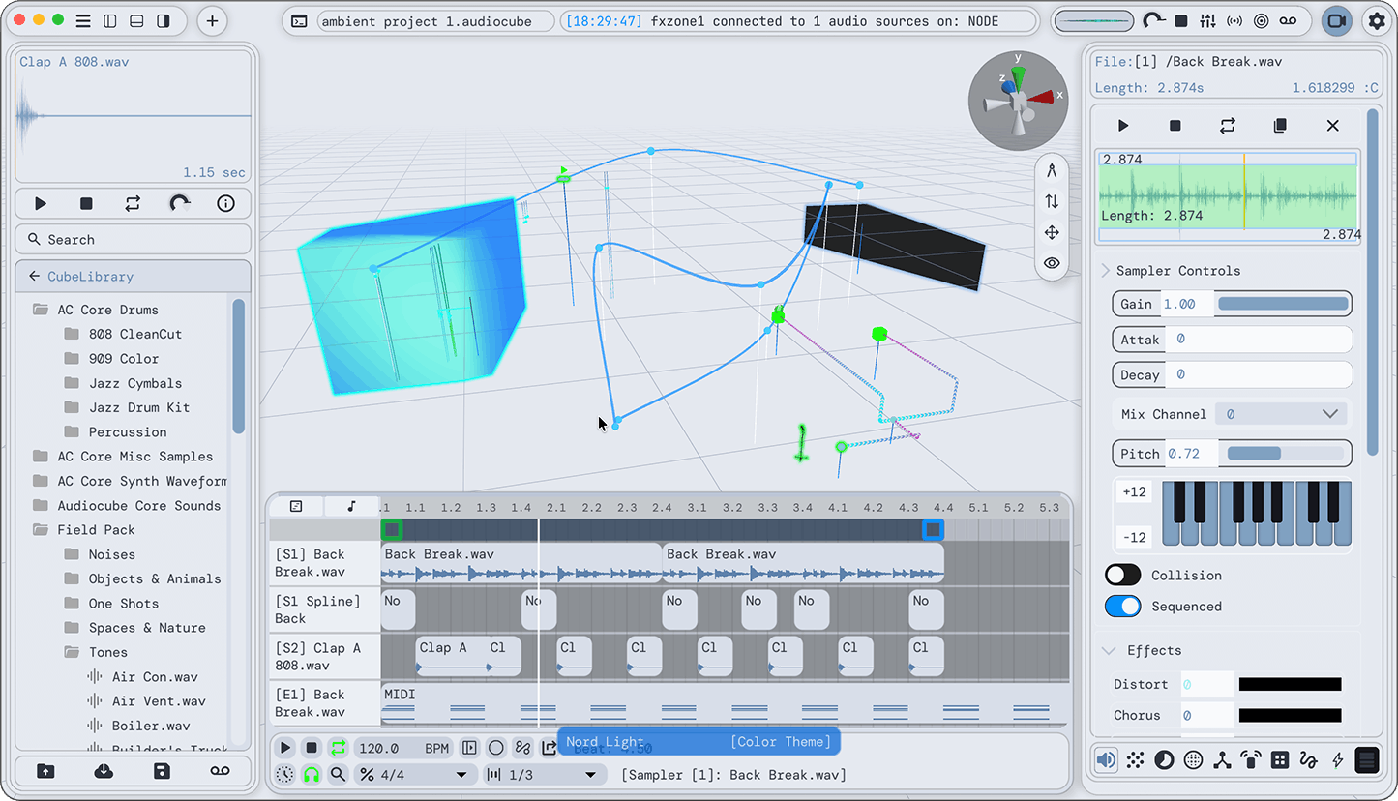The image size is (1398, 801).
Task: Click the concentric target icon in top toolbar
Action: point(1261,20)
